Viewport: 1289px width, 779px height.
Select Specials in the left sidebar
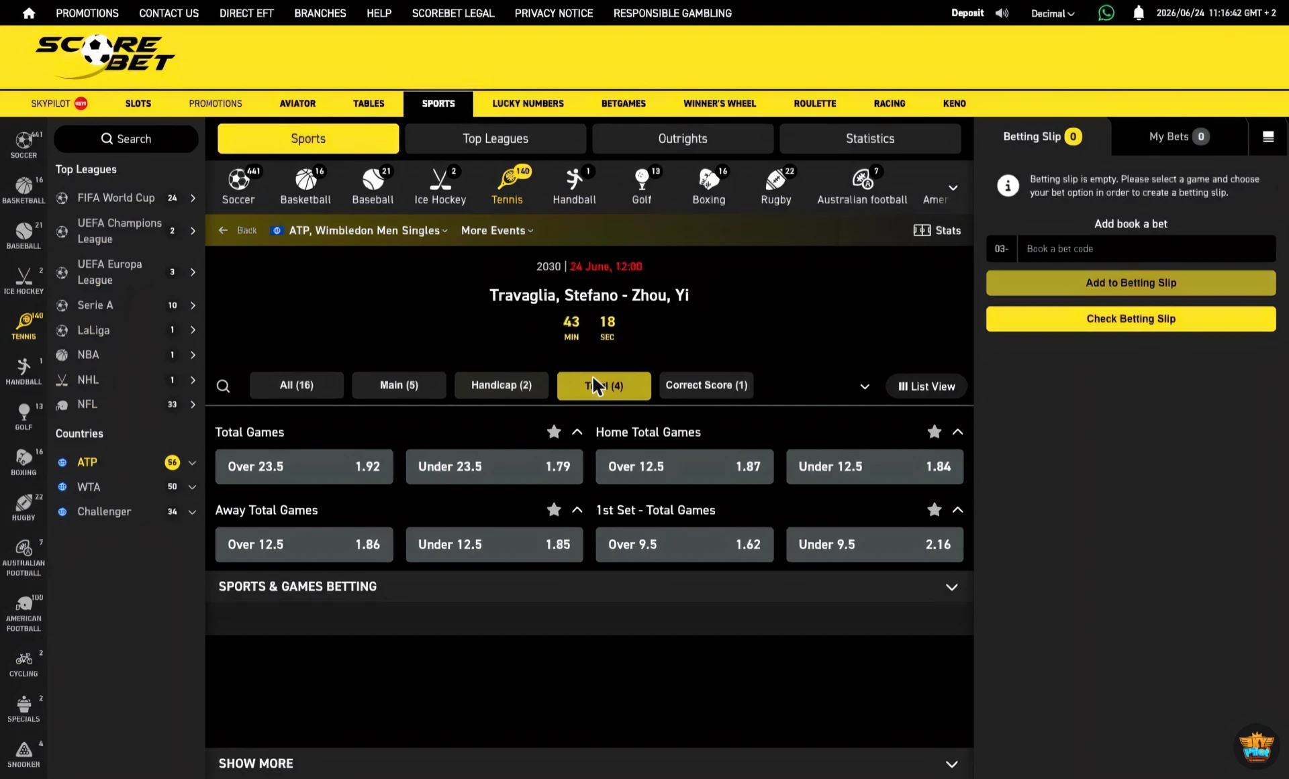point(23,709)
